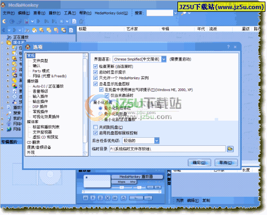The width and height of the screenshot is (267, 215).
Task: Click the moon-shaped icon in main toolbar
Action: 5,21
